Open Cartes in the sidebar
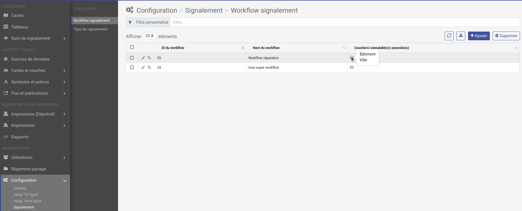 point(18,15)
